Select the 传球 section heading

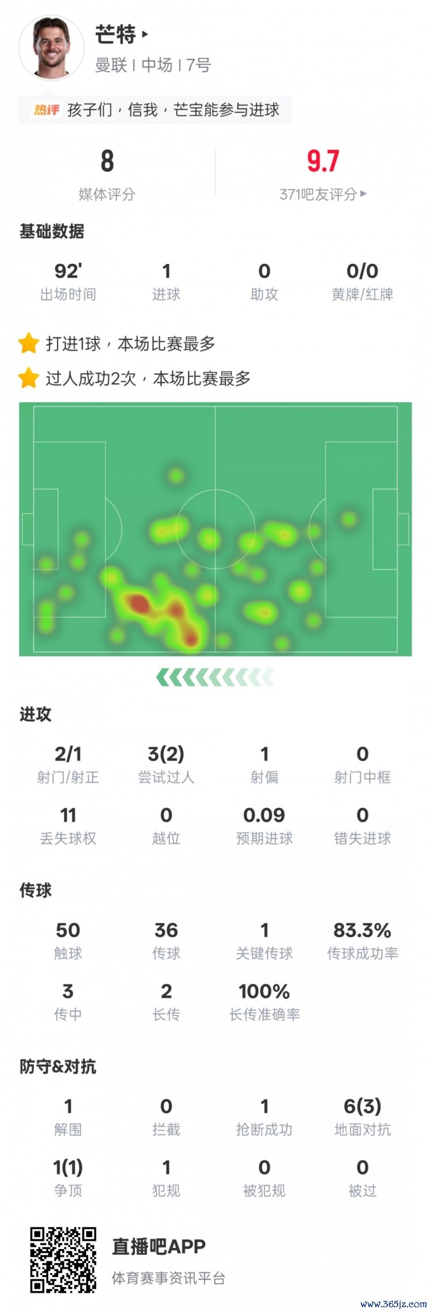click(x=36, y=891)
